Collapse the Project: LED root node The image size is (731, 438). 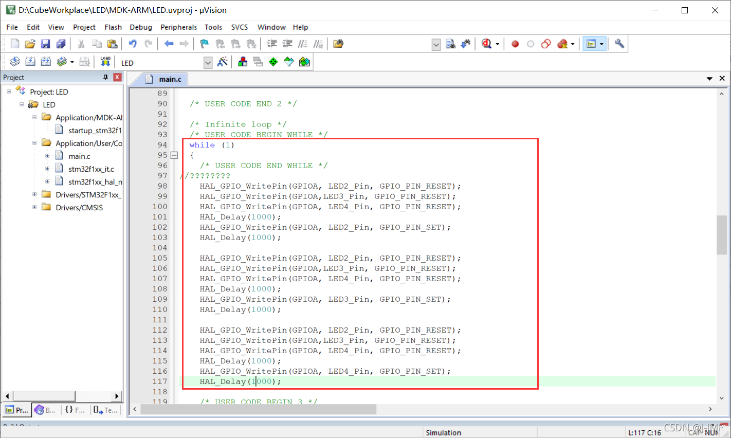point(9,92)
